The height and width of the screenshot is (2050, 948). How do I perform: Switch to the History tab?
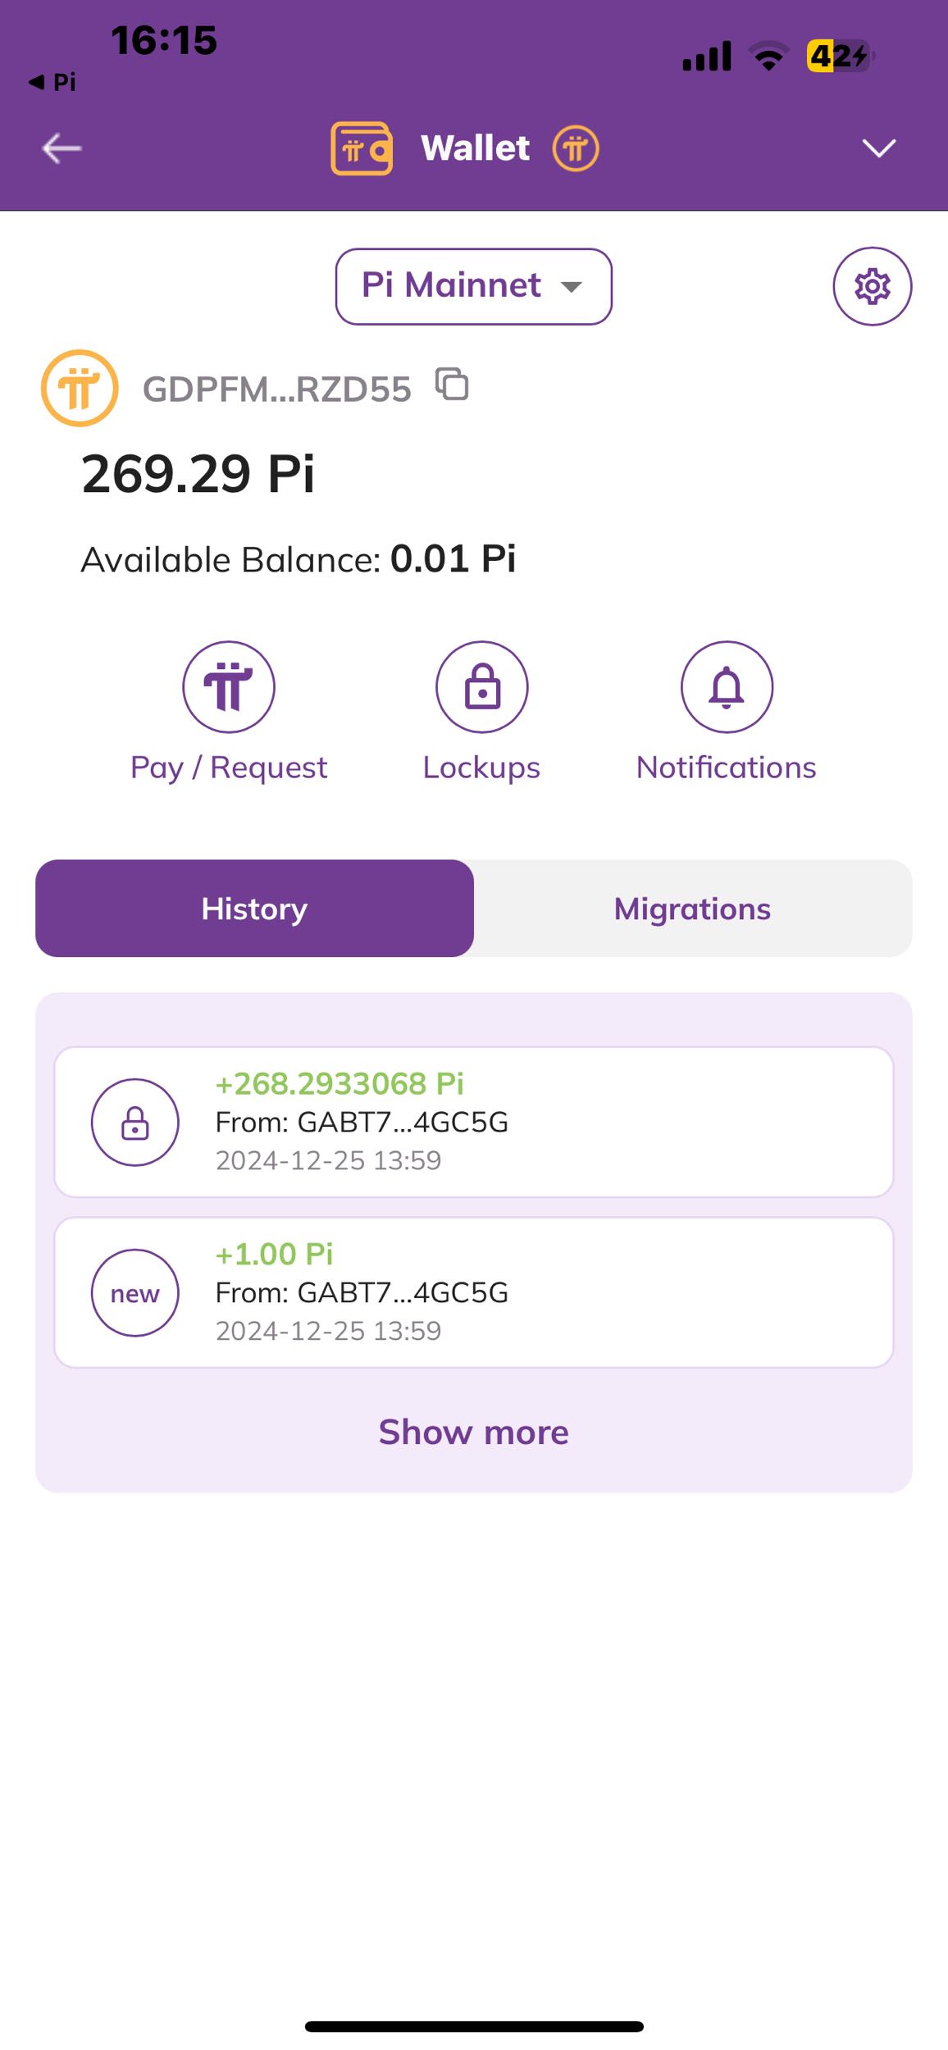pos(254,909)
